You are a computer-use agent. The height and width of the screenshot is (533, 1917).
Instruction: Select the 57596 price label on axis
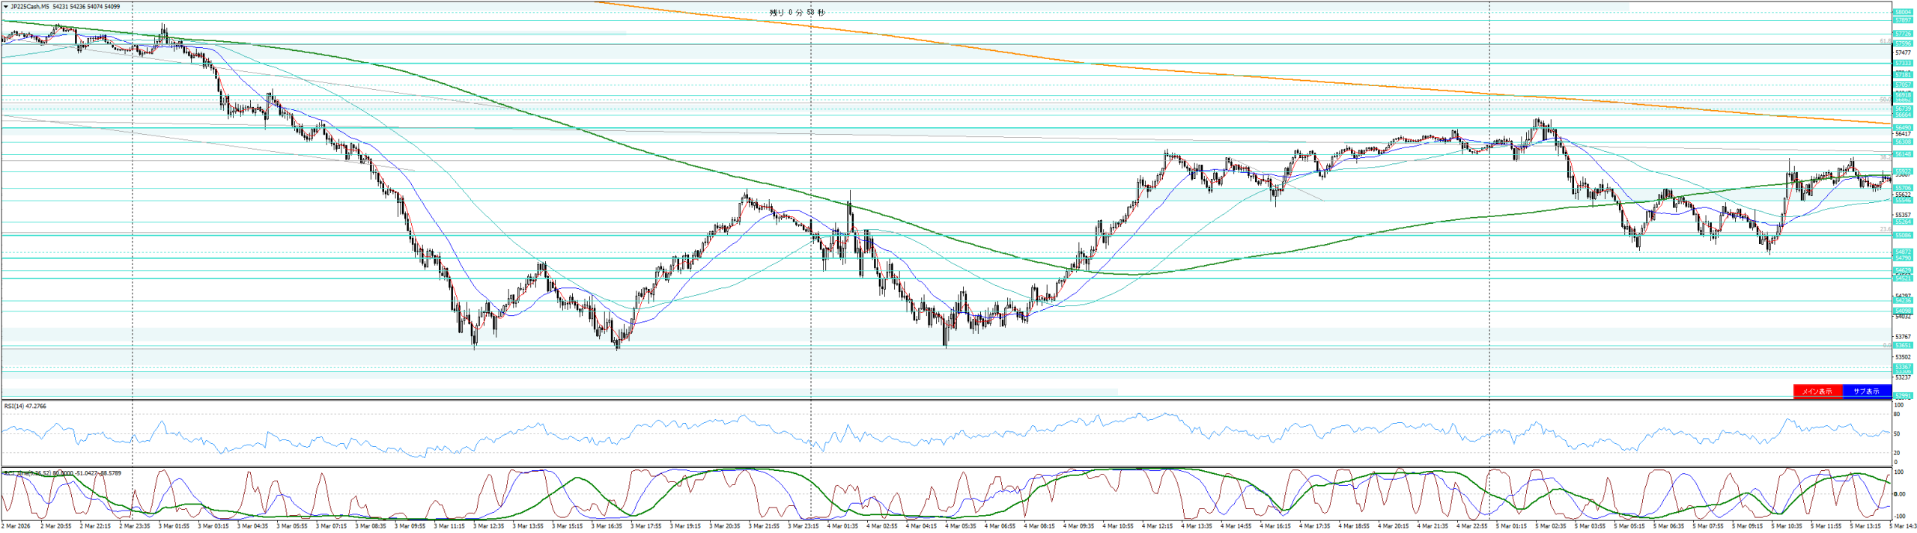(1903, 44)
